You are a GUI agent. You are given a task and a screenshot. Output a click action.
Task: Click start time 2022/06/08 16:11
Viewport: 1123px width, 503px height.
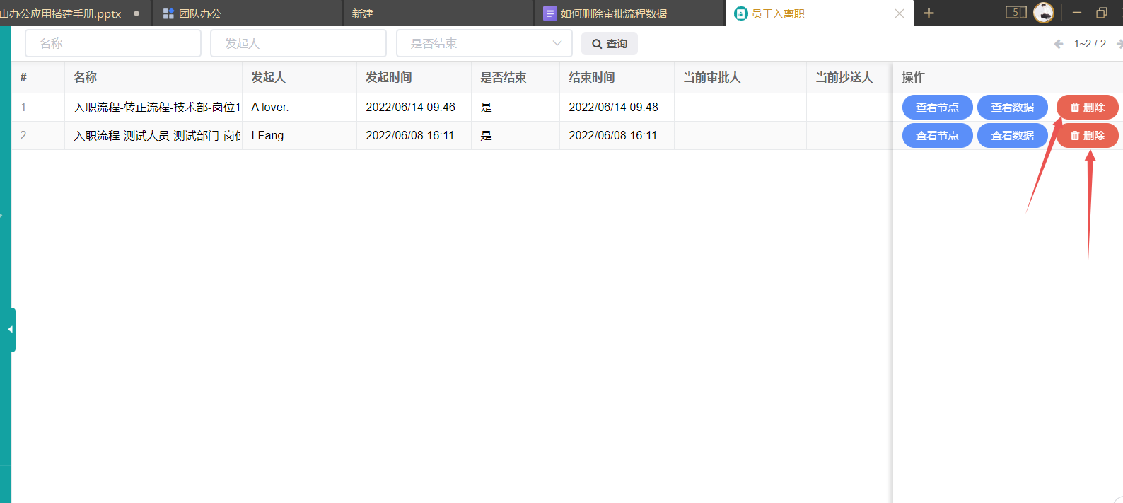tap(409, 136)
